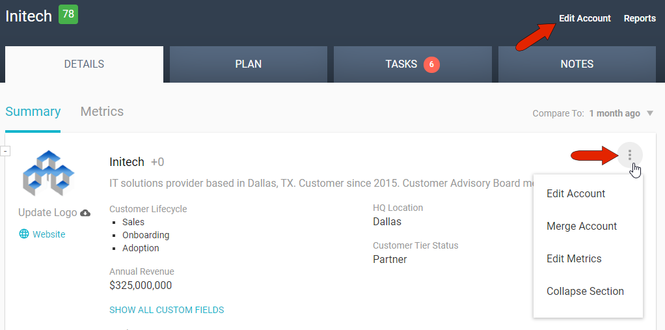Go to the NOTES tab
Screen dimensions: 665x330
pyautogui.click(x=577, y=64)
